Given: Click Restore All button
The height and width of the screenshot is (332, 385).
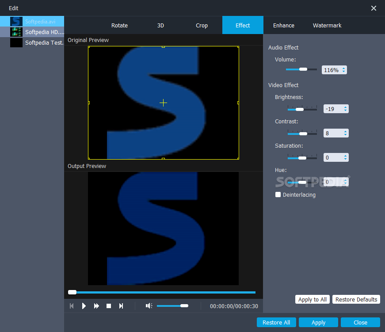Looking at the screenshot, I should click(x=276, y=322).
